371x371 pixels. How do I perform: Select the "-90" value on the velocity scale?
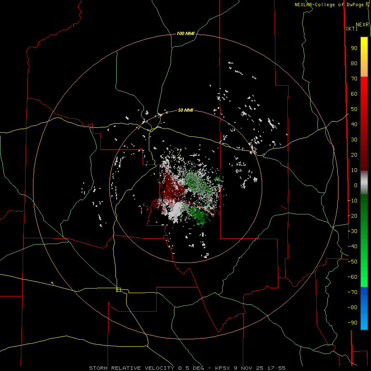point(352,323)
